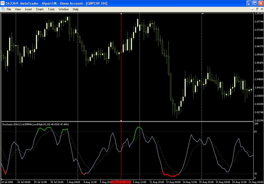Maximize the MetaTrader application window

click(x=254, y=3)
